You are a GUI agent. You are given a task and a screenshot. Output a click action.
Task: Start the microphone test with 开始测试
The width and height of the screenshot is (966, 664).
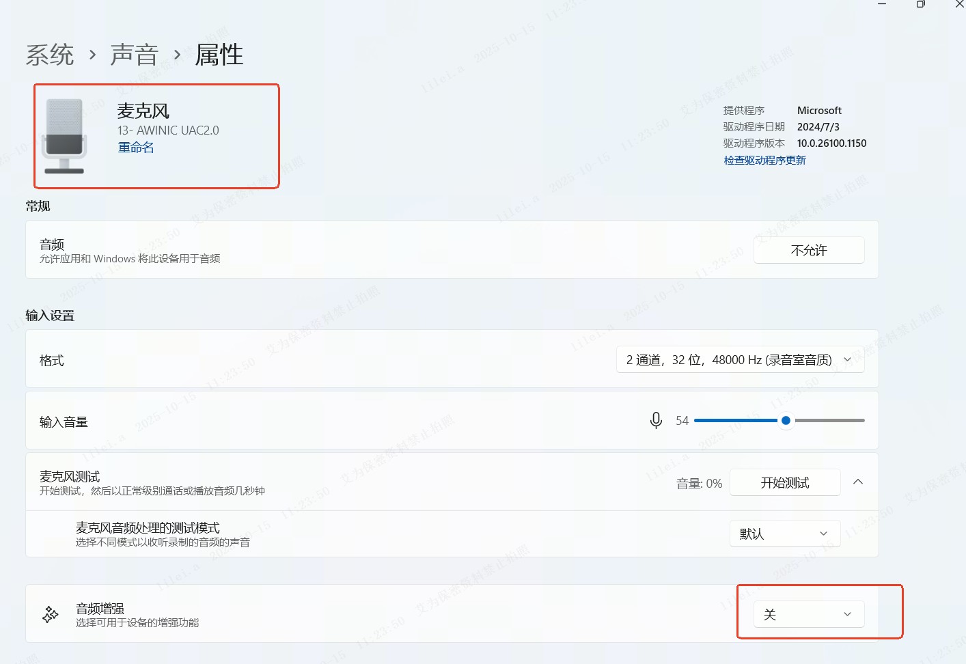[785, 483]
